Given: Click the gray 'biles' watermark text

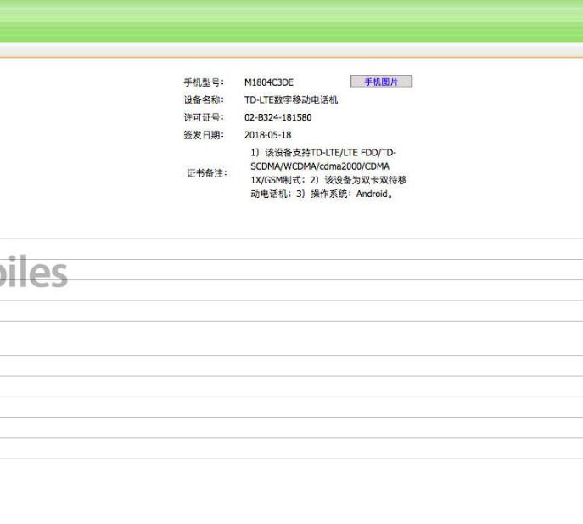Looking at the screenshot, I should click(x=34, y=273).
